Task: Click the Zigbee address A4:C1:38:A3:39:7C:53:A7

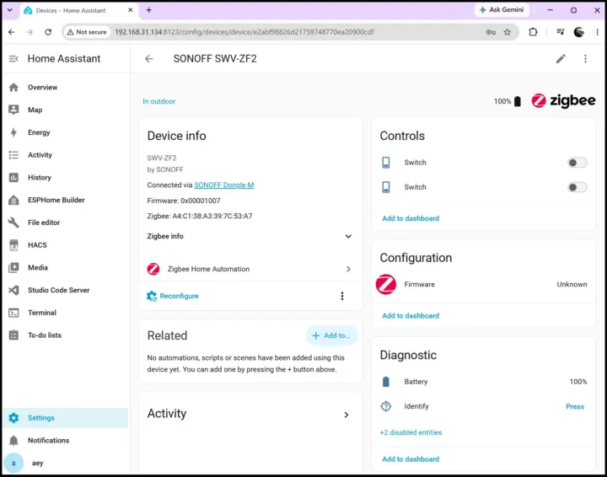Action: (x=212, y=217)
